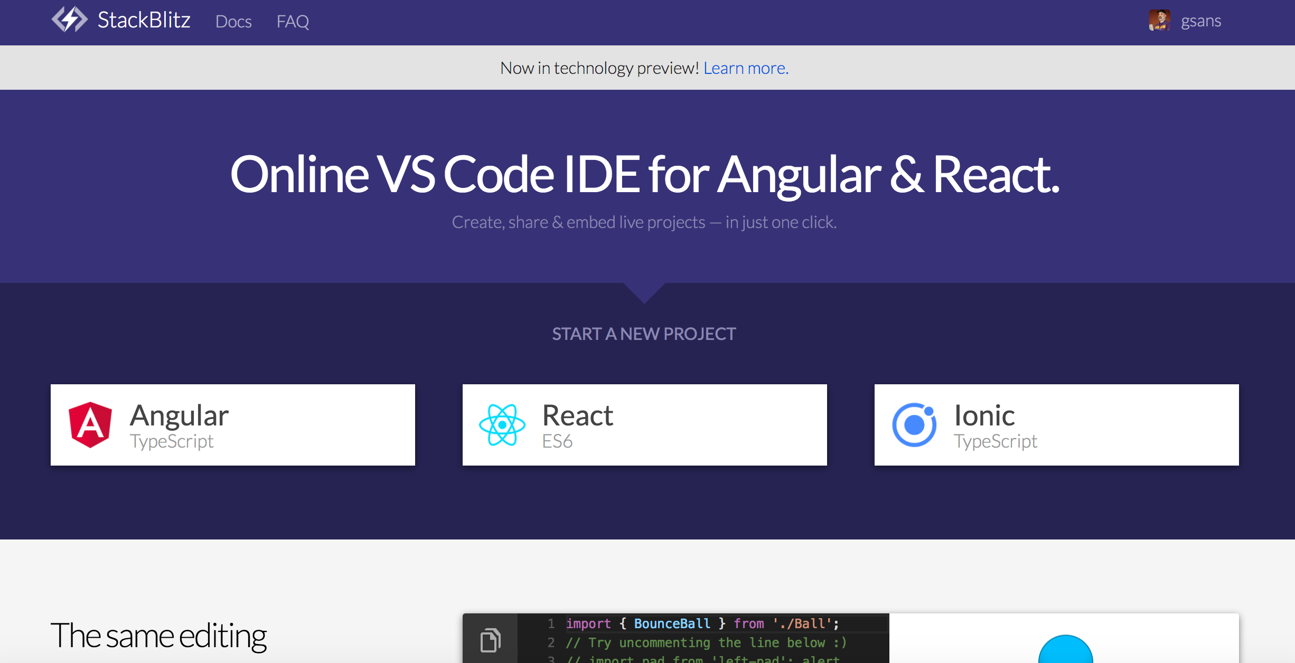Click the 'Online VS Code IDE' headline
Screen dimensions: 1295x663
[644, 175]
